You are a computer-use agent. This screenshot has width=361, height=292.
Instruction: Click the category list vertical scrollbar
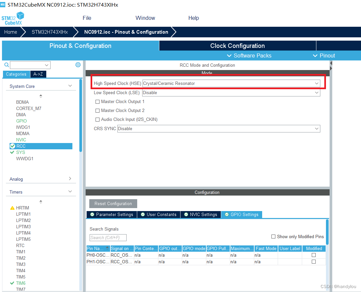[81, 116]
